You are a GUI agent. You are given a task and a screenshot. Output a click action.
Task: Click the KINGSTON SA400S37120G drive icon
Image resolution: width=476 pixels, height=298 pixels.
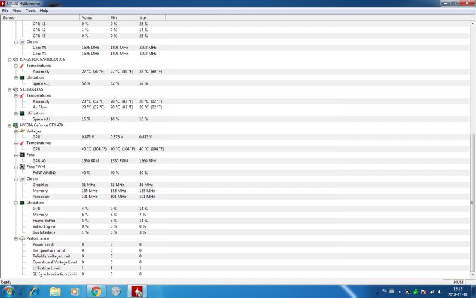16,60
